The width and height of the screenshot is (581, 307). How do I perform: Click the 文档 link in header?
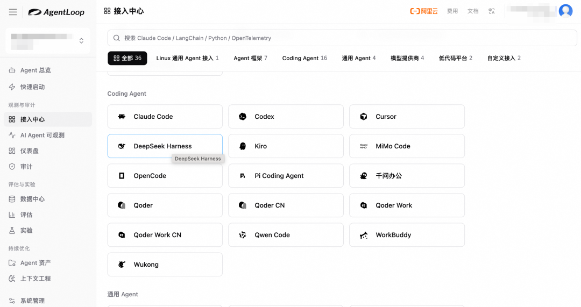coord(473,11)
